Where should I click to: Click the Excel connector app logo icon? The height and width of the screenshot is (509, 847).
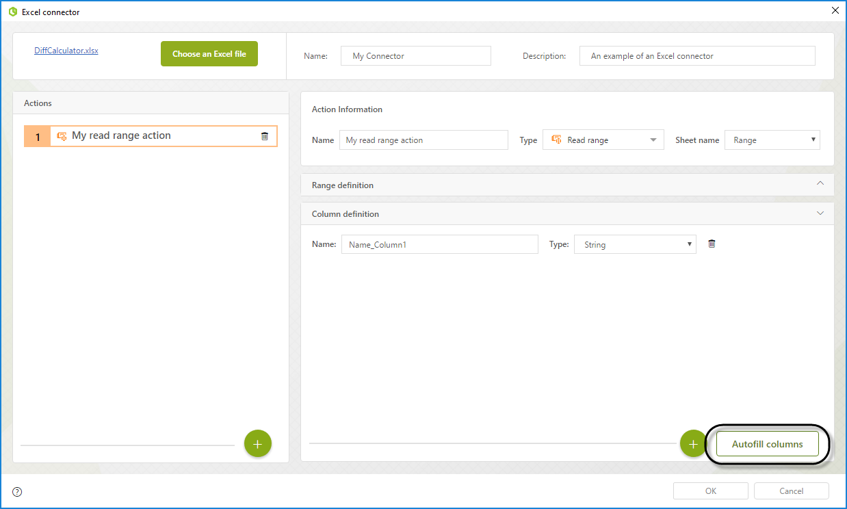tap(12, 12)
